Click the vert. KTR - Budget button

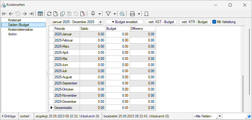pos(195,22)
